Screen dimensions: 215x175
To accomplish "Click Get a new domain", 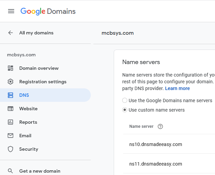I will pyautogui.click(x=40, y=171).
